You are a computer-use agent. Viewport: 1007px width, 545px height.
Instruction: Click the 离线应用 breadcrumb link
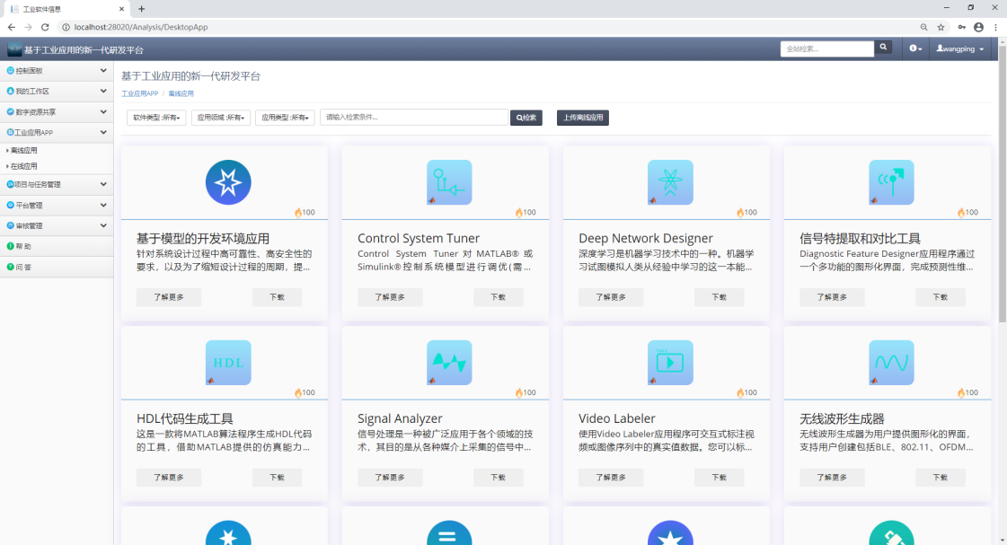click(181, 93)
